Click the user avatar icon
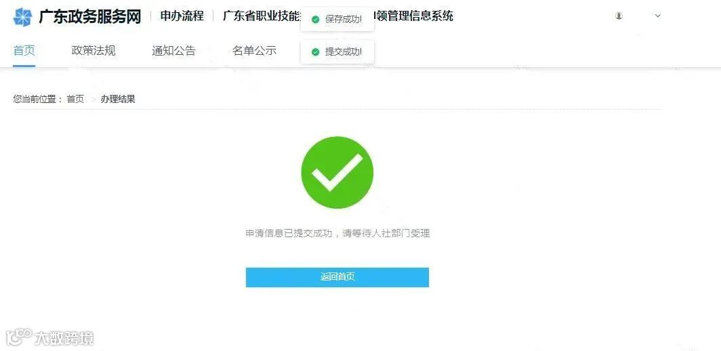Viewport: 721px width, 351px height. 619,16
